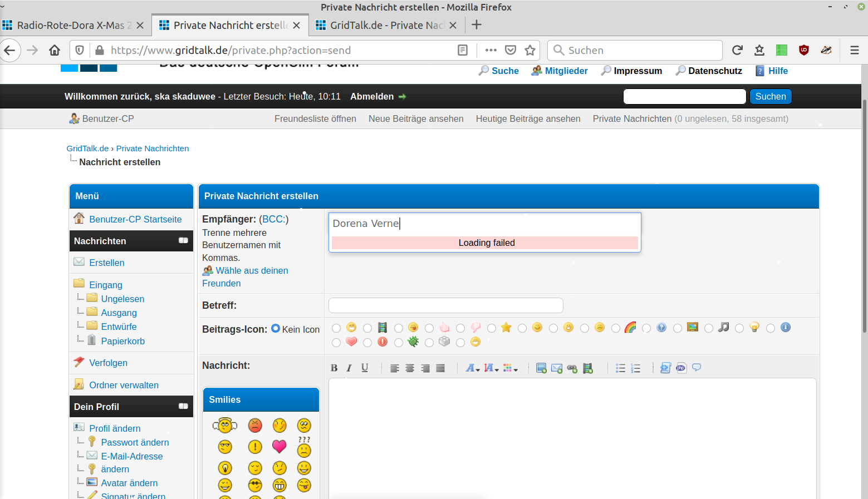Click into the Betreff subject field
The width and height of the screenshot is (868, 499).
coord(445,305)
